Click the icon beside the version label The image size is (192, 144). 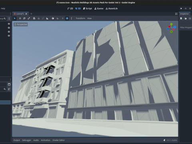[164, 140]
